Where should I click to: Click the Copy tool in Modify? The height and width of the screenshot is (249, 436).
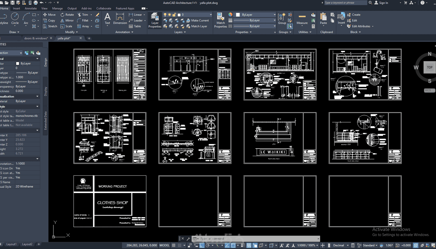click(x=49, y=21)
